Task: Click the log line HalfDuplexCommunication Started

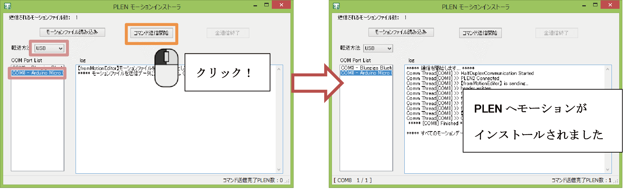Action: pyautogui.click(x=470, y=73)
